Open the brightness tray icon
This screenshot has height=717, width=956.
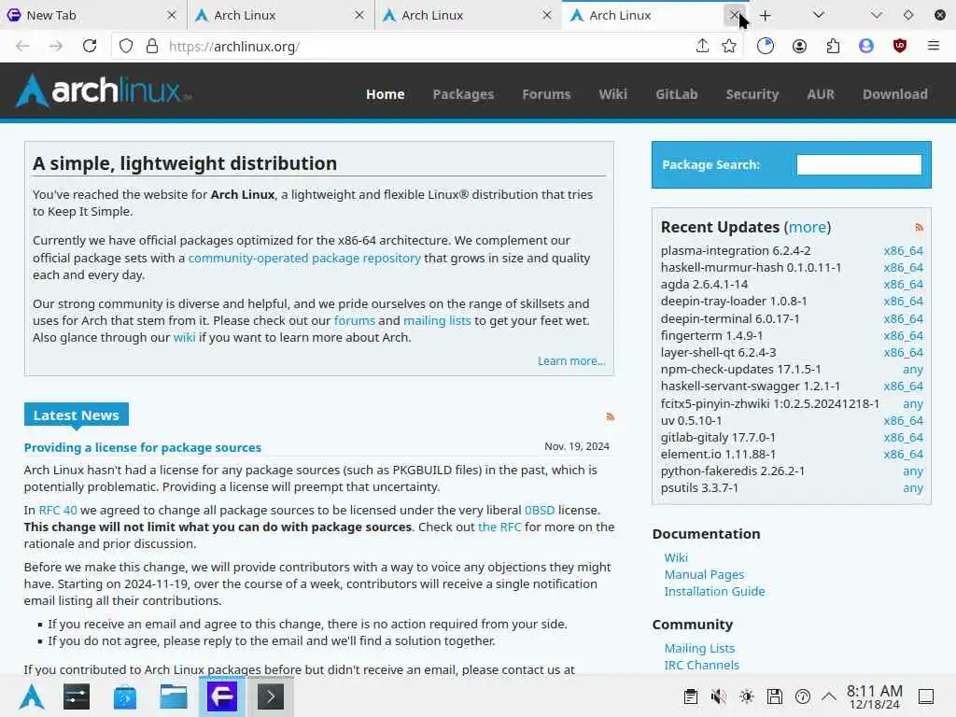(747, 696)
